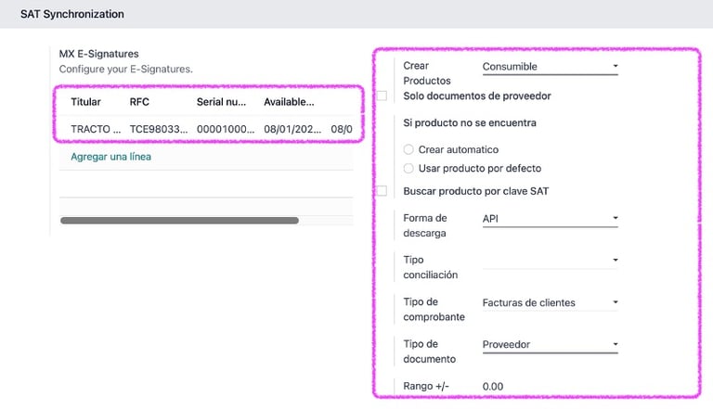The height and width of the screenshot is (409, 713).
Task: Click the horizontal scrollbar under signatures table
Action: point(179,221)
